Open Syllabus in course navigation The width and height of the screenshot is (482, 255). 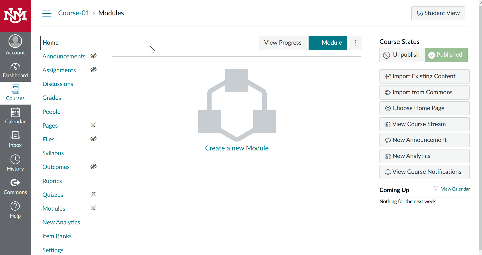[x=53, y=153]
